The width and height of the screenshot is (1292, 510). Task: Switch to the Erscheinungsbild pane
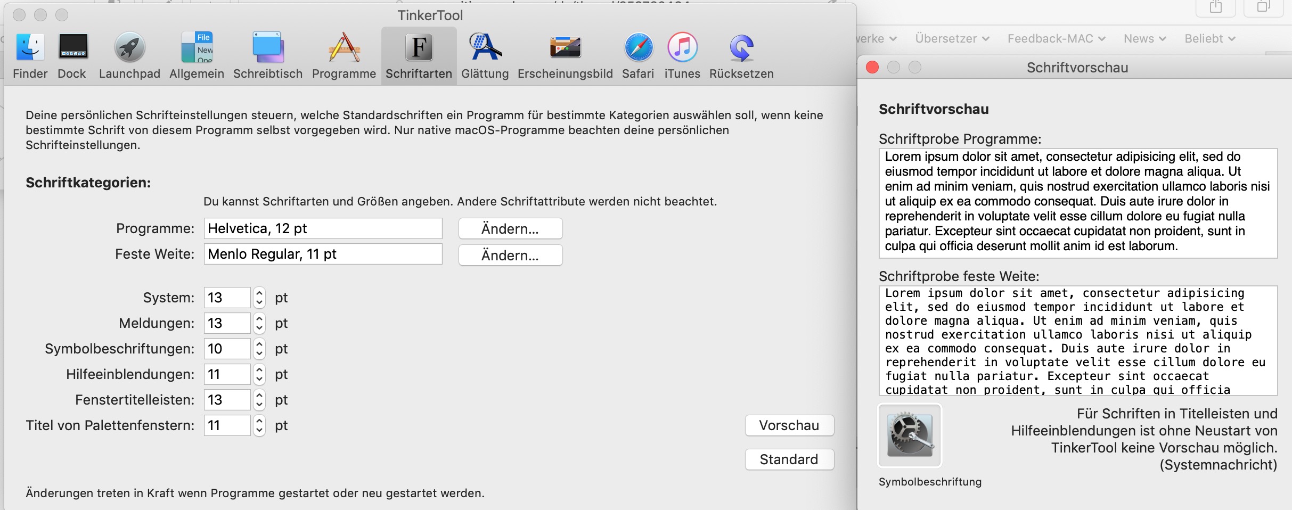click(565, 56)
